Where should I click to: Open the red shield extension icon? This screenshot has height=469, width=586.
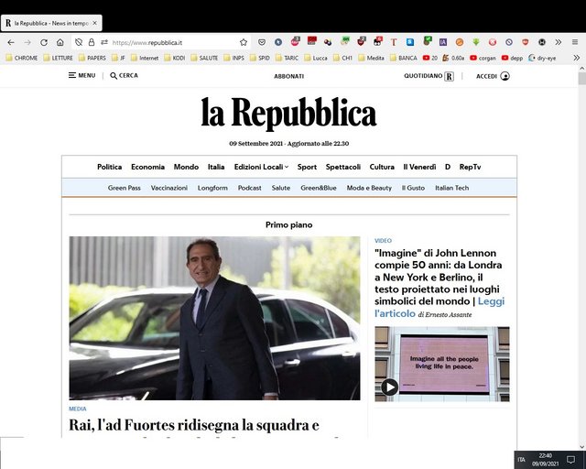tap(525, 42)
